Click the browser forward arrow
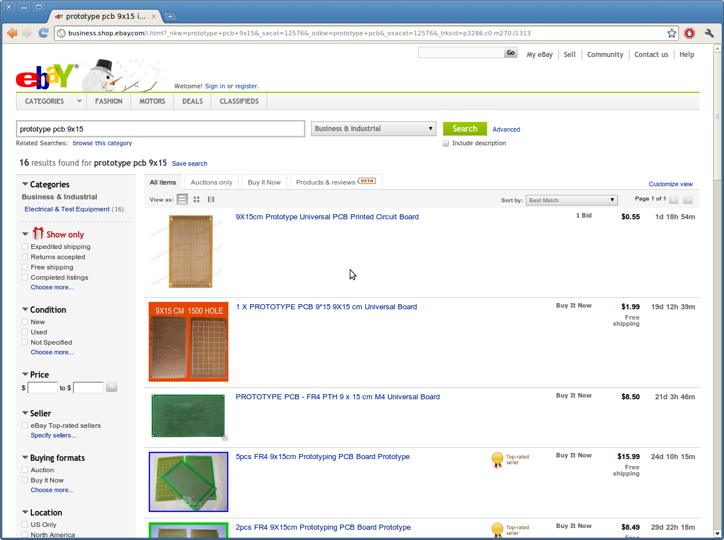 27,33
